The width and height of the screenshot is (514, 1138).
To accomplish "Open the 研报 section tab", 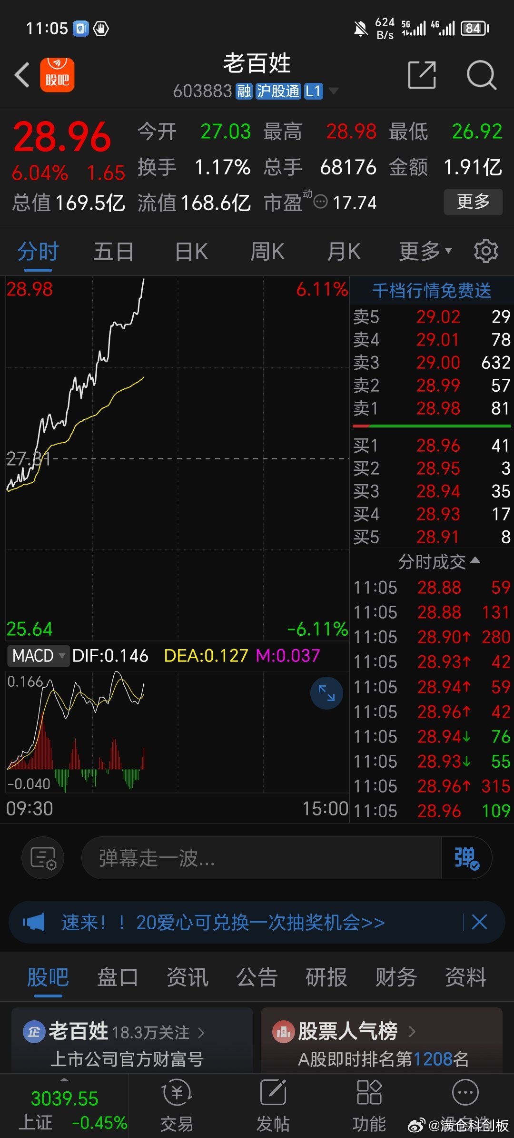I will (326, 977).
